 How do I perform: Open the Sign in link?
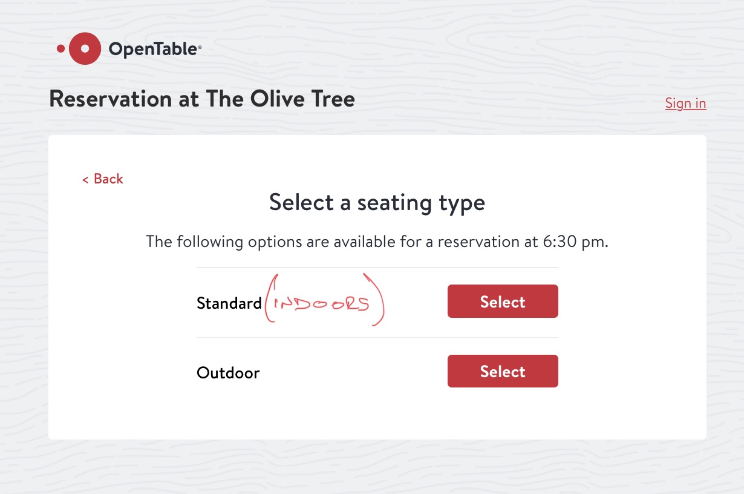coord(685,104)
